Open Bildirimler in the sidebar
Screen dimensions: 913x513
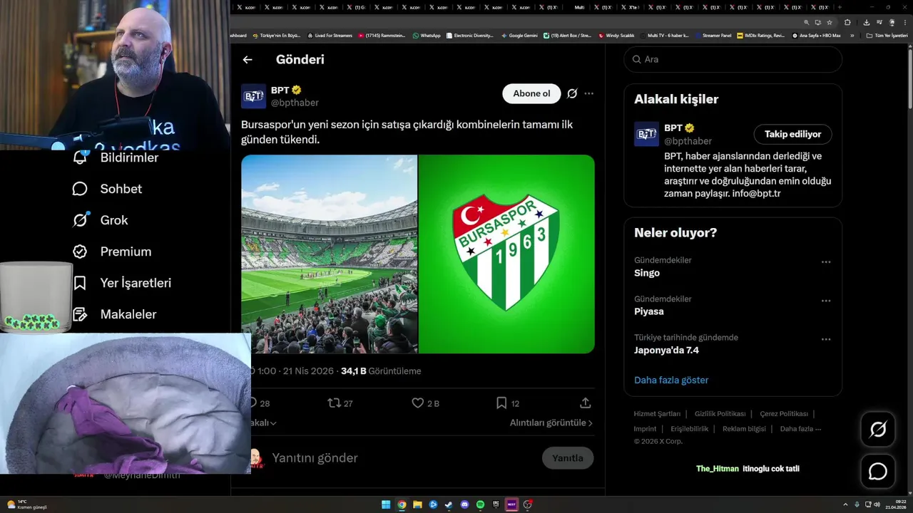point(116,157)
